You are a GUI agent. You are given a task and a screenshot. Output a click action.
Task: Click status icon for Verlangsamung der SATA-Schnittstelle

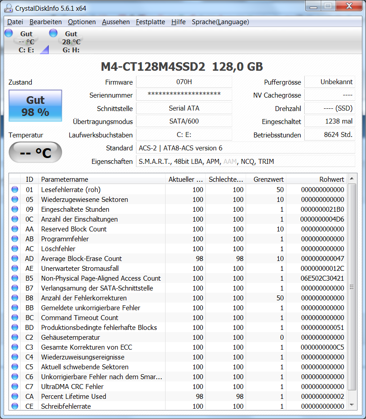click(15, 288)
